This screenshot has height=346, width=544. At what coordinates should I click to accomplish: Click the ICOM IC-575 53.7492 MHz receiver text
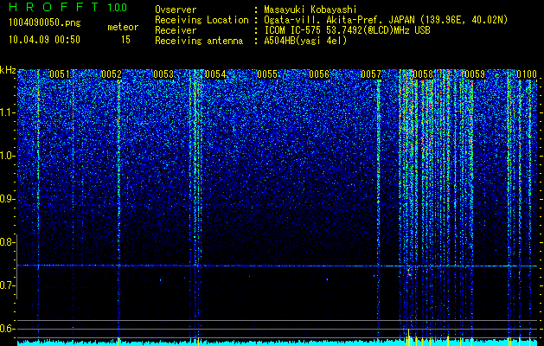pyautogui.click(x=347, y=30)
